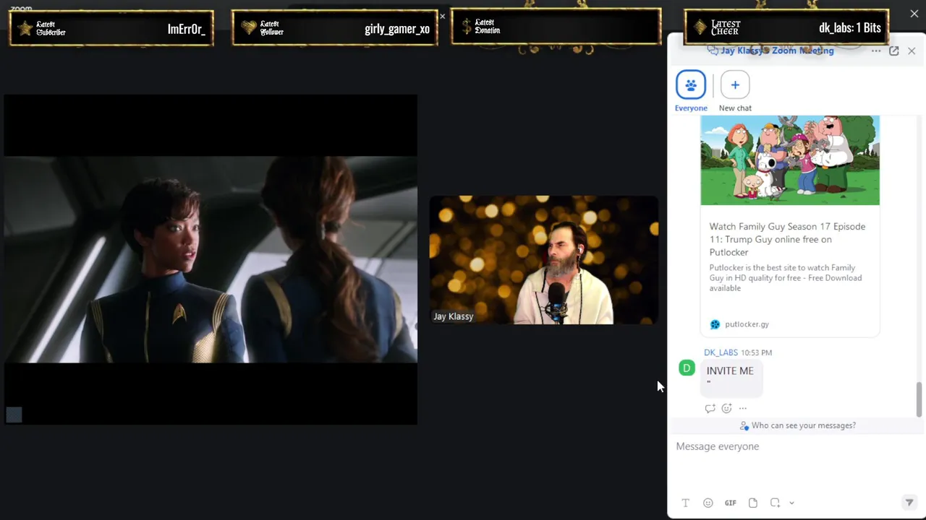
Task: Click the 10:53 PM message timestamp
Action: [756, 352]
